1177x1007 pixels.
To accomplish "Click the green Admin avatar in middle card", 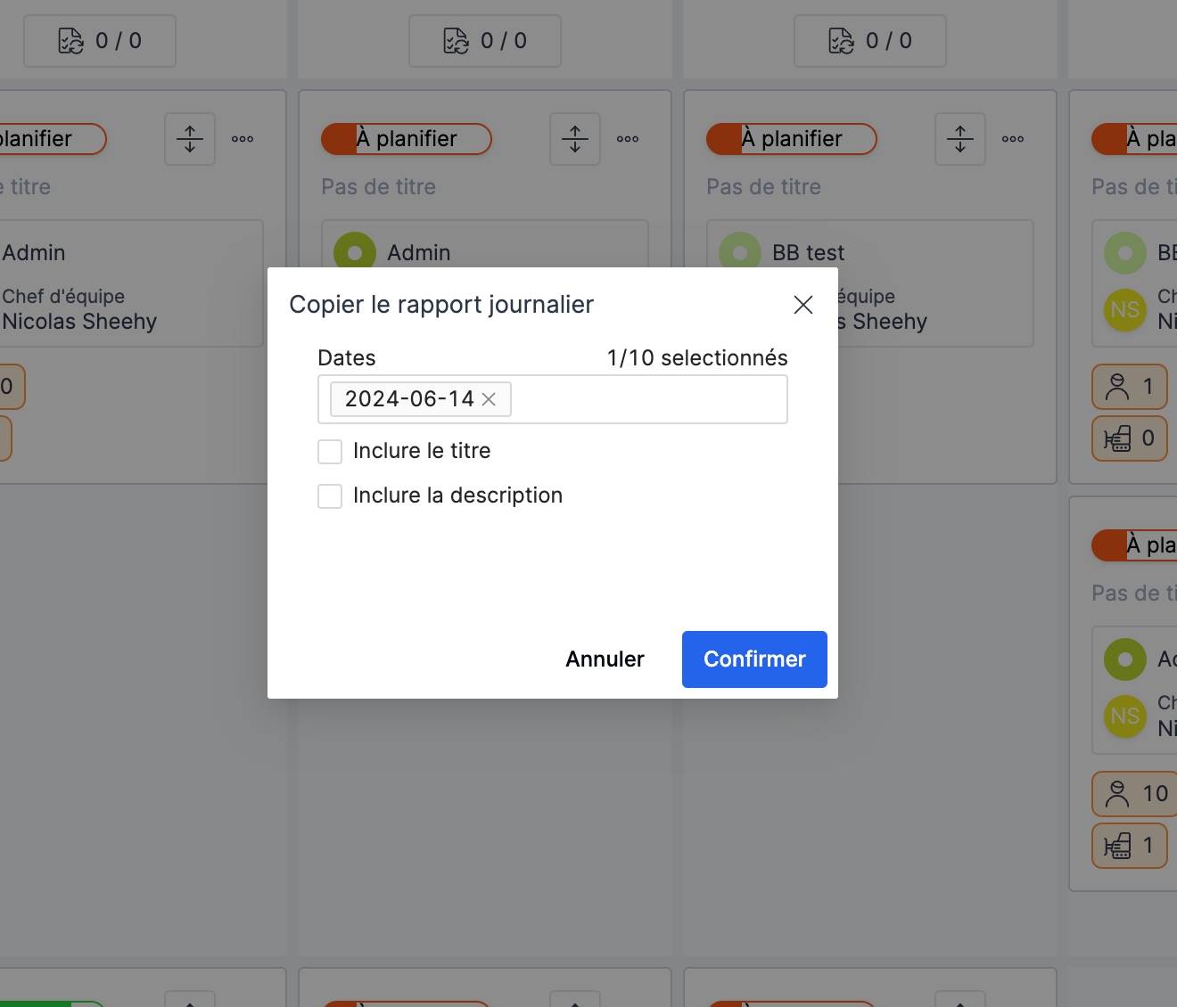I will coord(354,252).
